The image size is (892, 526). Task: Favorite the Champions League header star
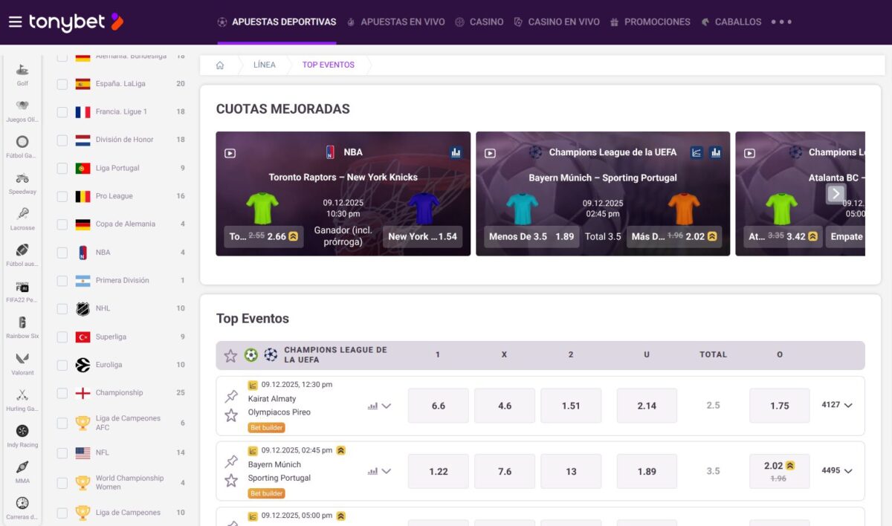point(230,356)
